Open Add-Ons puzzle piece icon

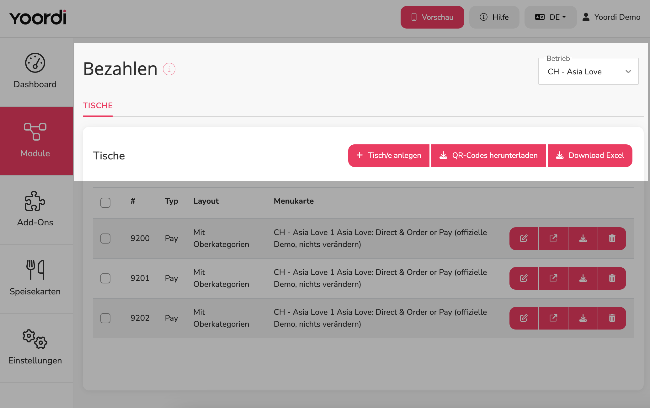tap(35, 201)
